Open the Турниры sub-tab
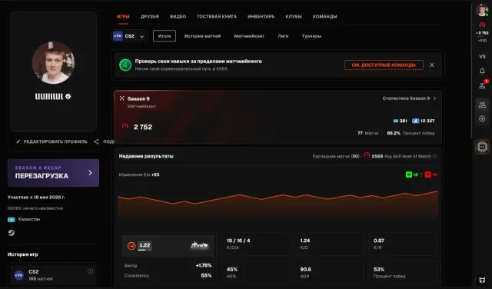 [x=311, y=36]
